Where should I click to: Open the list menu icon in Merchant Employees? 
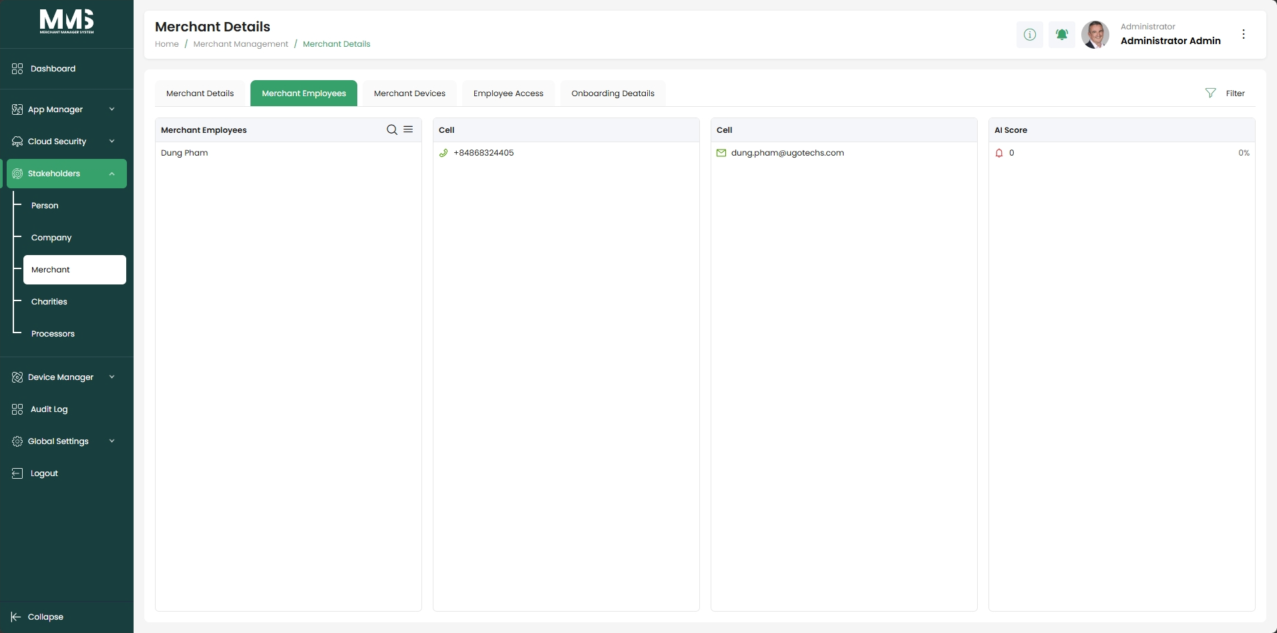(408, 130)
